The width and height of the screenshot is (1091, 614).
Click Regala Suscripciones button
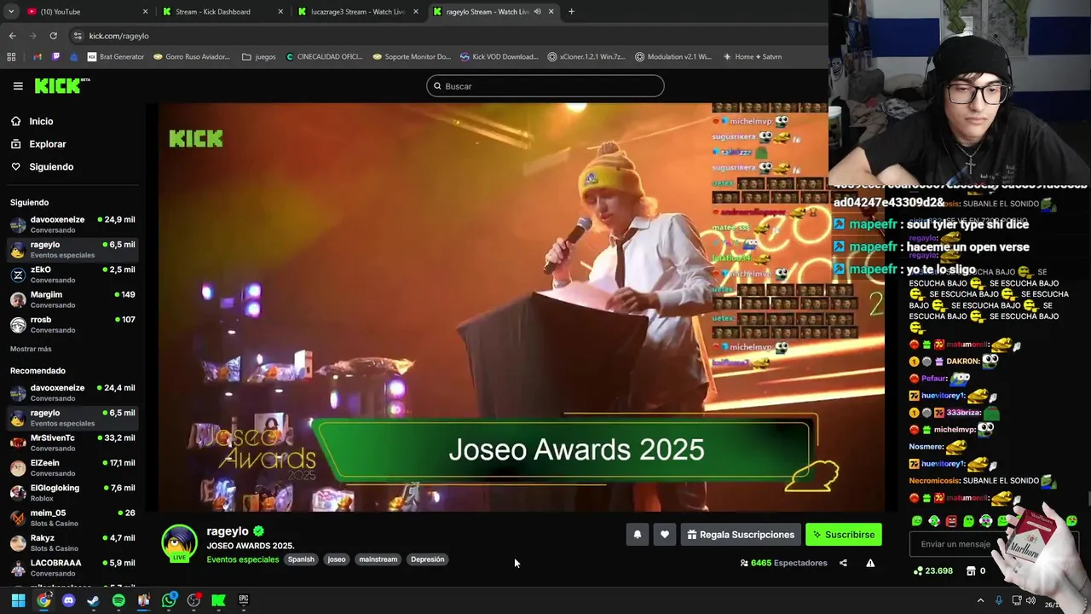740,535
